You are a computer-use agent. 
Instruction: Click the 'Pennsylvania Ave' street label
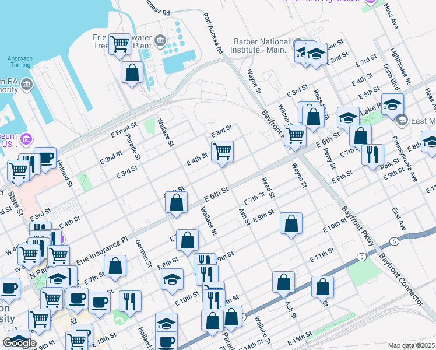(x=405, y=159)
